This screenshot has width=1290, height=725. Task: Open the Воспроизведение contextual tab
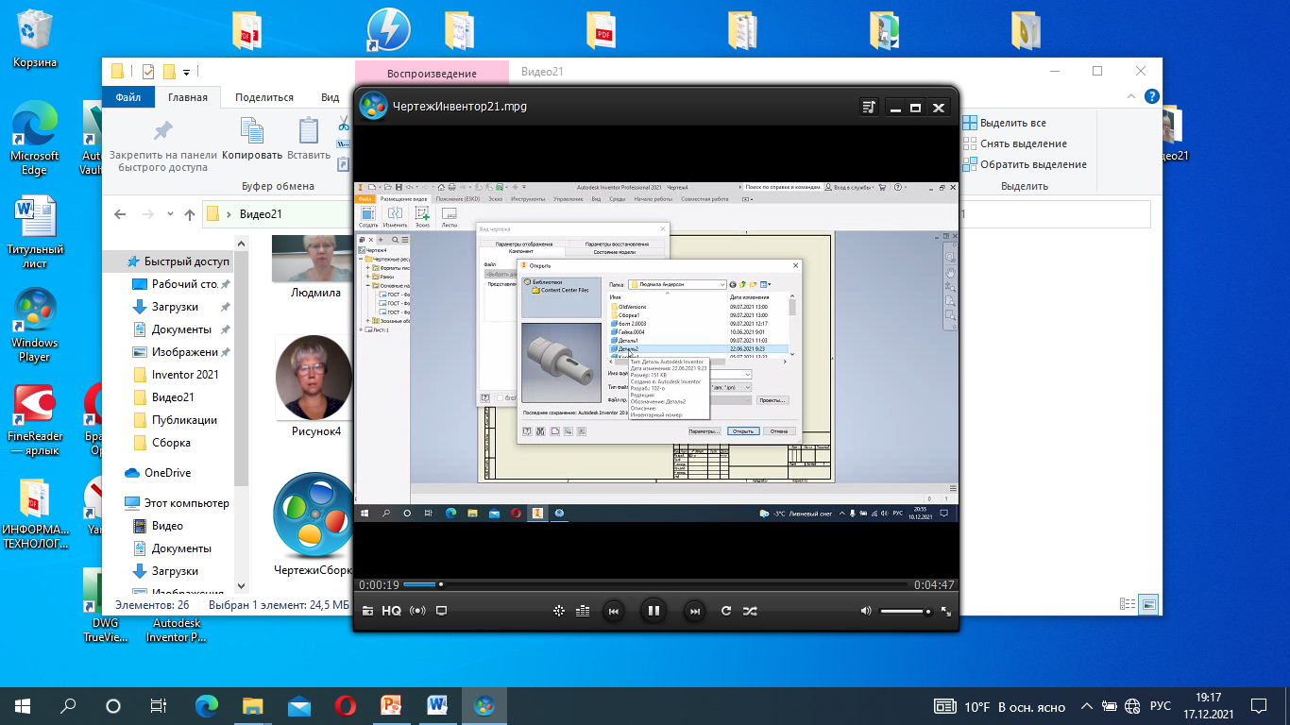432,74
